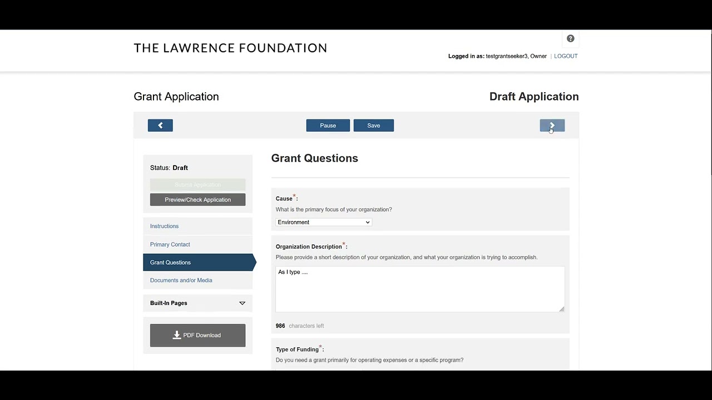Click The Lawrence Foundation logo
This screenshot has height=400, width=712.
coord(230,48)
